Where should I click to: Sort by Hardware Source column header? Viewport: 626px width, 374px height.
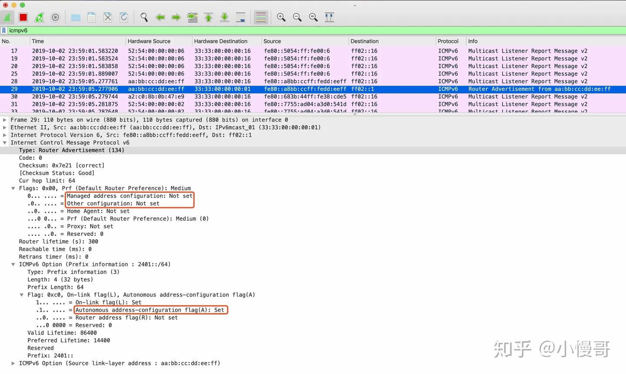(149, 41)
